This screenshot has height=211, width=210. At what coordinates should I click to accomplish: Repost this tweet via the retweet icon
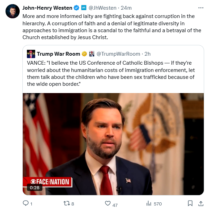pyautogui.click(x=67, y=203)
